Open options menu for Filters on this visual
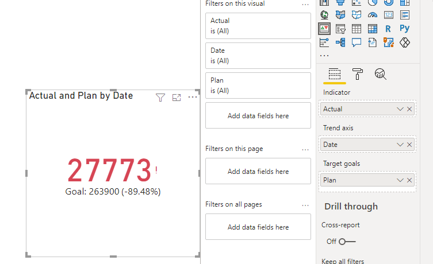Viewport: 433px width, 264px height. 305,5
